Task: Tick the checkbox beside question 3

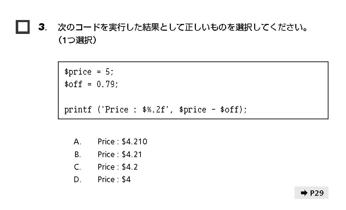Action: point(23,27)
